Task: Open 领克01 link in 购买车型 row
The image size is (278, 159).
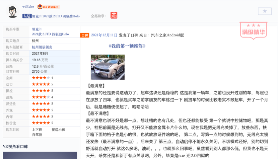Action: (x=37, y=29)
